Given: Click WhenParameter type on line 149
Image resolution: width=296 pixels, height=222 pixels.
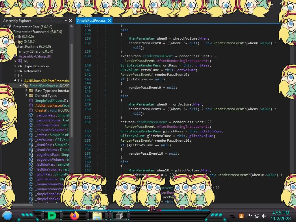Looking at the screenshot, I should (x=142, y=104).
